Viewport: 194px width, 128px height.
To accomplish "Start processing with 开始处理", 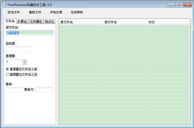I will point(56,12).
